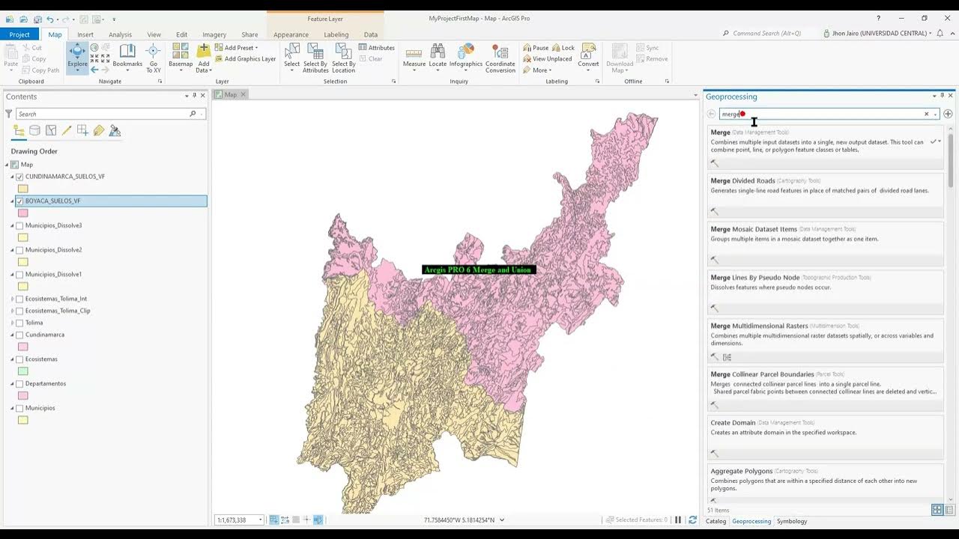Open the Bookmarks tool

coord(127,57)
